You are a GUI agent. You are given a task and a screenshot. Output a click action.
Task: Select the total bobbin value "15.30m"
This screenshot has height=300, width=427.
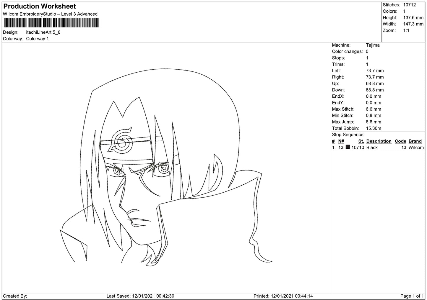click(x=374, y=129)
